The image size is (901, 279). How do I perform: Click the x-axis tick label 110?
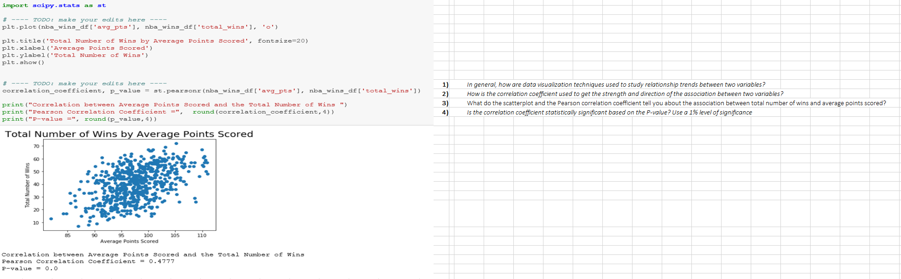202,235
